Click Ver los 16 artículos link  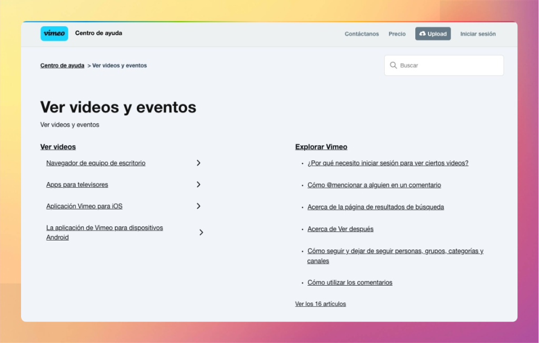point(321,304)
